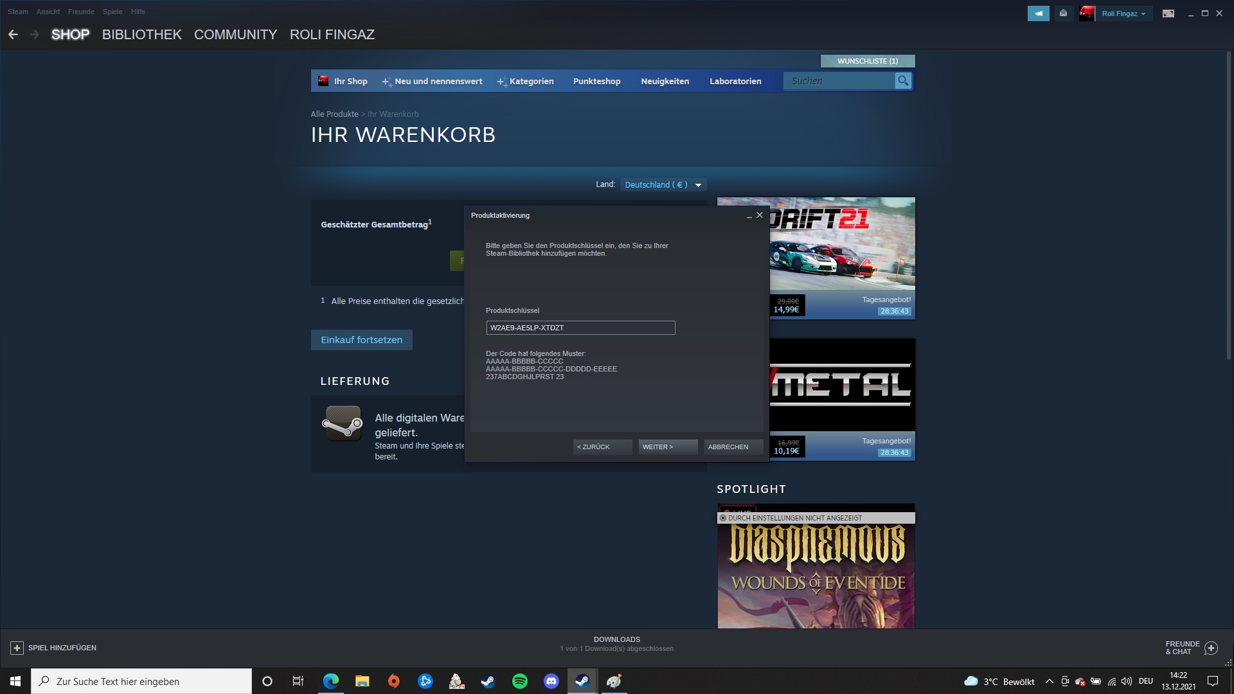This screenshot has width=1234, height=694.
Task: Open the DOWNLOADS status area
Action: (x=617, y=644)
